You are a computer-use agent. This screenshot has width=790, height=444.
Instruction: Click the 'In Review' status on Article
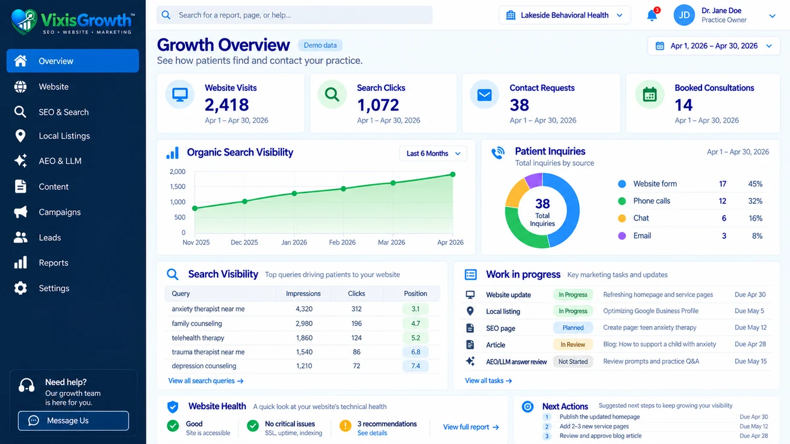click(x=573, y=345)
